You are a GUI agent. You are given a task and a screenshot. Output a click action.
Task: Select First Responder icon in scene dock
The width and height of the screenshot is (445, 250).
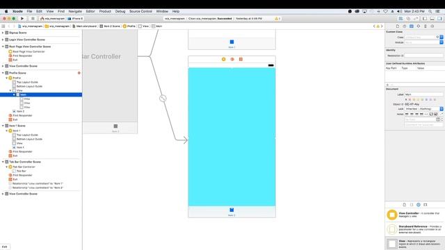pyautogui.click(x=232, y=59)
